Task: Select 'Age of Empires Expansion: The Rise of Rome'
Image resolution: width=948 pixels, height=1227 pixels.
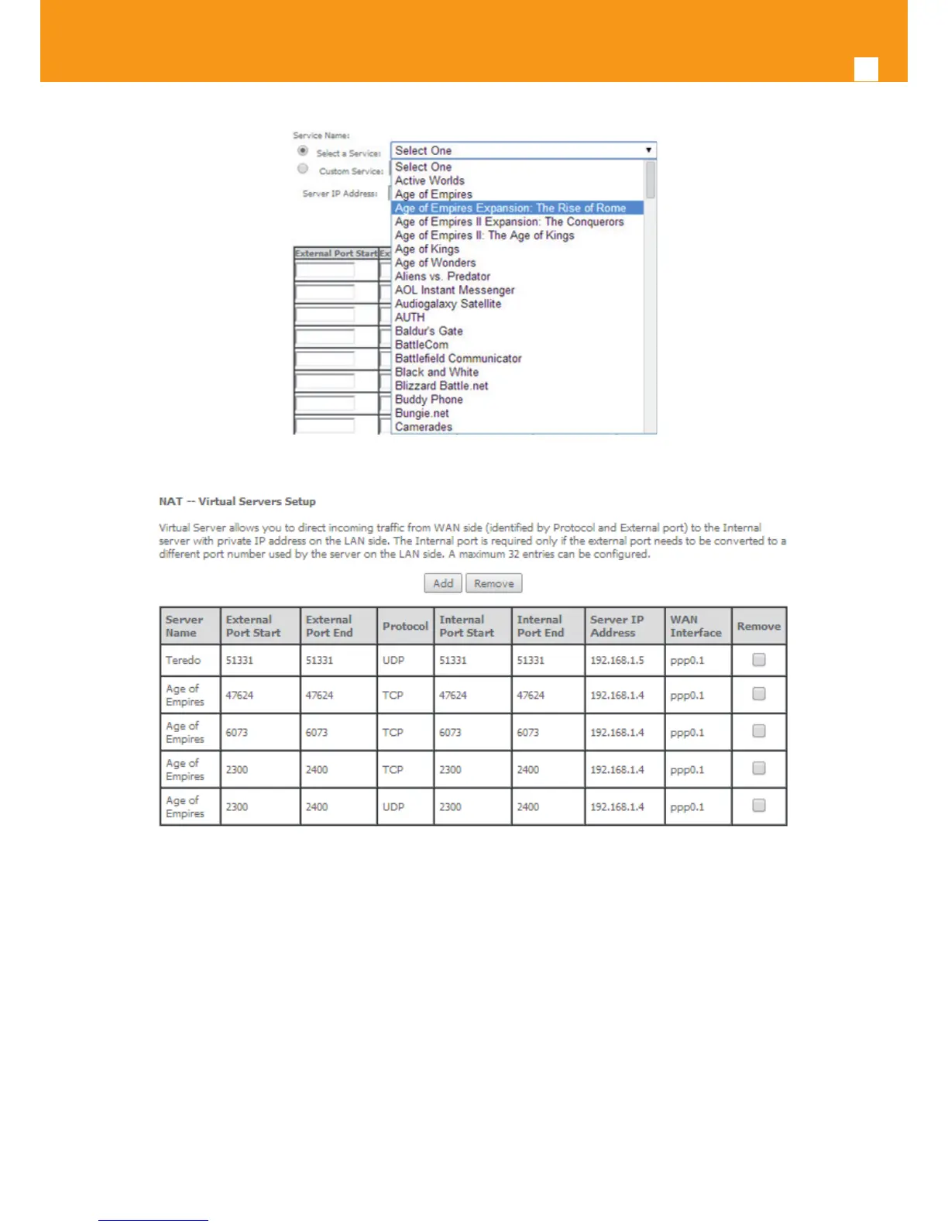Action: coord(517,208)
